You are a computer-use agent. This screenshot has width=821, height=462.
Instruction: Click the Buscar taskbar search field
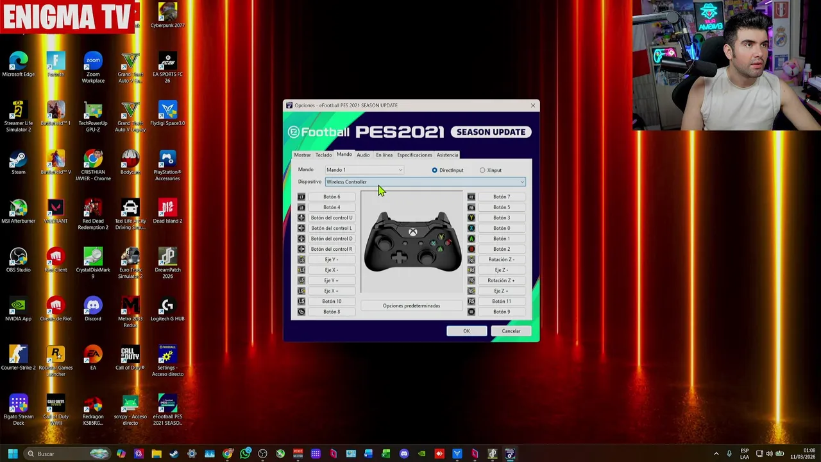[66, 454]
